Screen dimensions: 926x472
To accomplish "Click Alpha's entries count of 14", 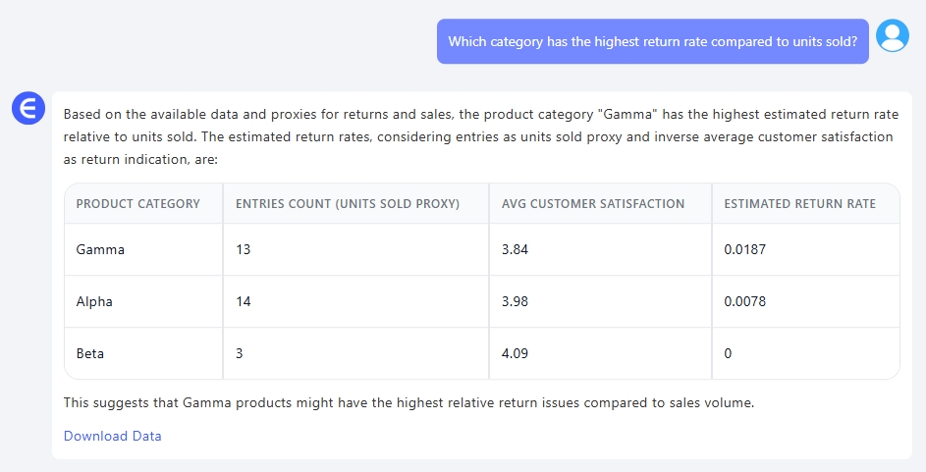I will pos(244,301).
